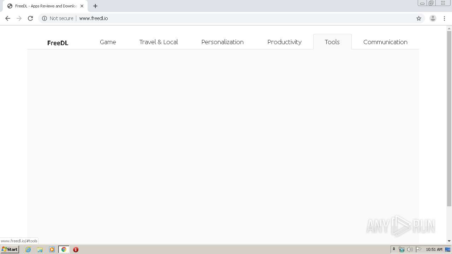452x254 pixels.
Task: Open Chrome's three-dot menu
Action: coord(444,18)
